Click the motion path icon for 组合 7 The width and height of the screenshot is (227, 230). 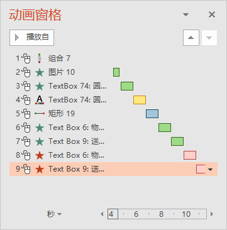tap(40, 58)
